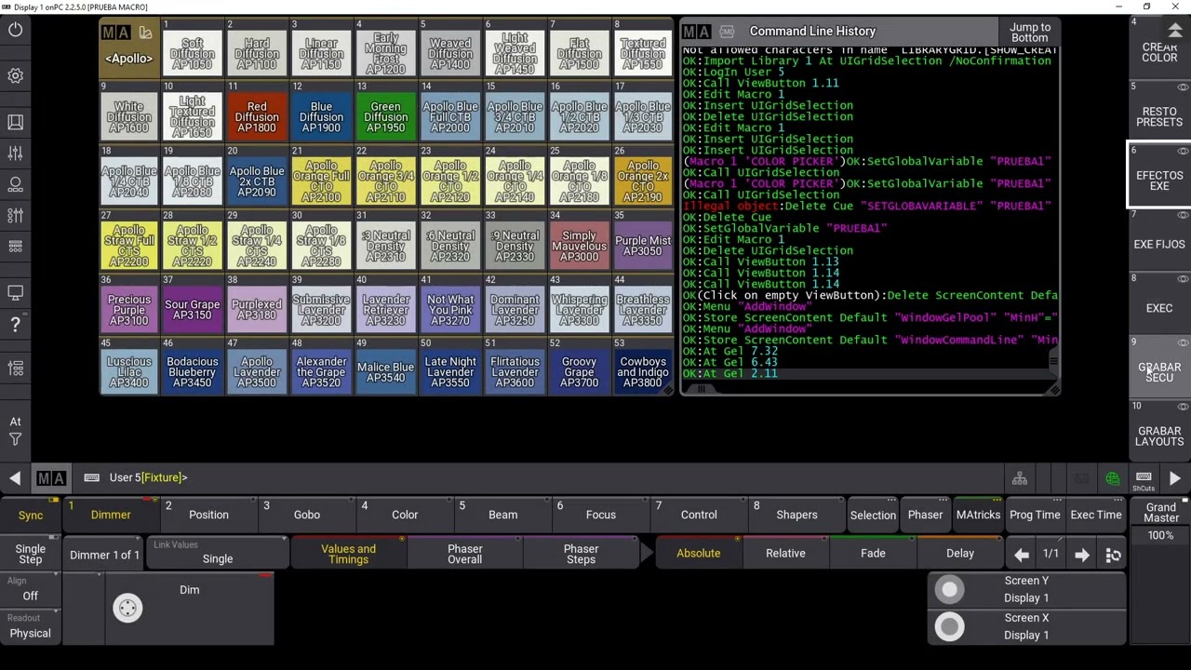This screenshot has height=670, width=1191.
Task: Open the Selection options button
Action: pos(873,515)
